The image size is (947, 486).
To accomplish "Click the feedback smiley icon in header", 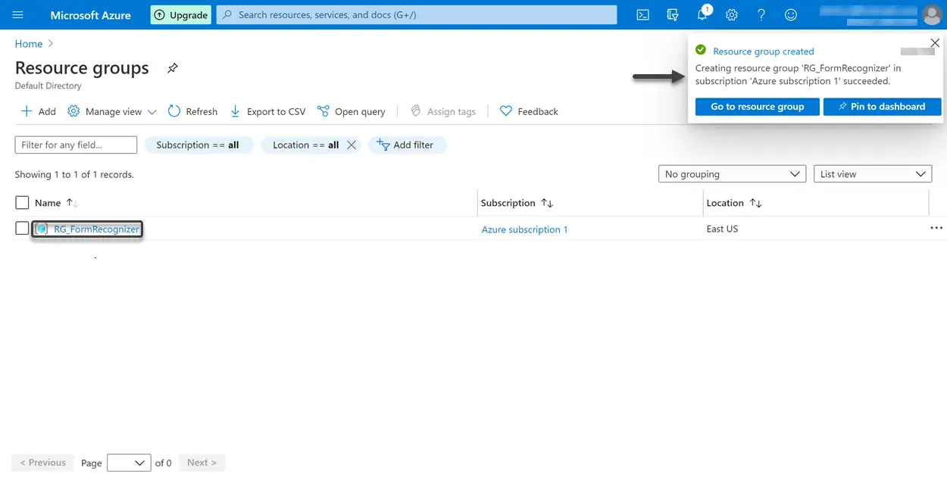I will [791, 15].
